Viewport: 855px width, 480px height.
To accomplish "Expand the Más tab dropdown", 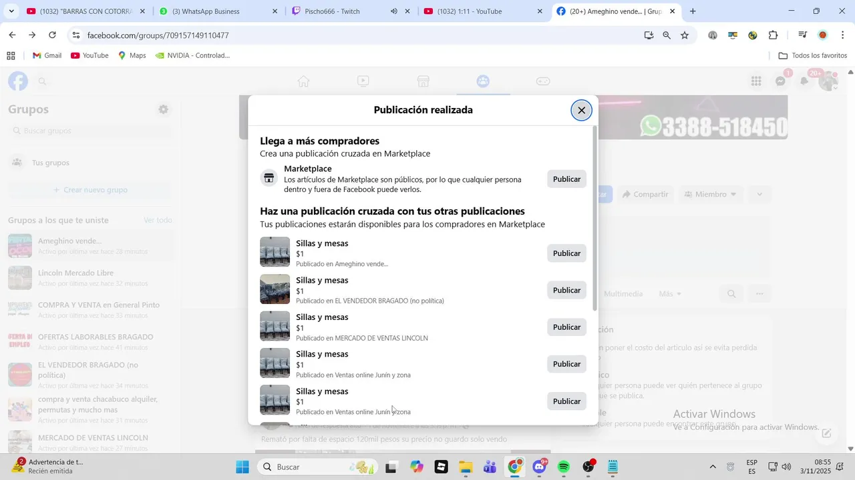I will pyautogui.click(x=670, y=294).
